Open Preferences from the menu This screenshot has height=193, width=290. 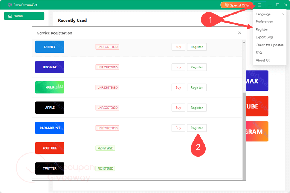tap(270, 22)
